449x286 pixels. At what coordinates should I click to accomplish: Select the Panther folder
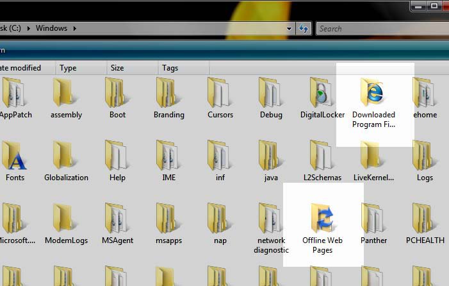click(373, 224)
